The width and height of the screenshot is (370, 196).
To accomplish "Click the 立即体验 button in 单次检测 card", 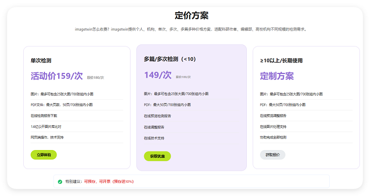I will click(x=44, y=155).
